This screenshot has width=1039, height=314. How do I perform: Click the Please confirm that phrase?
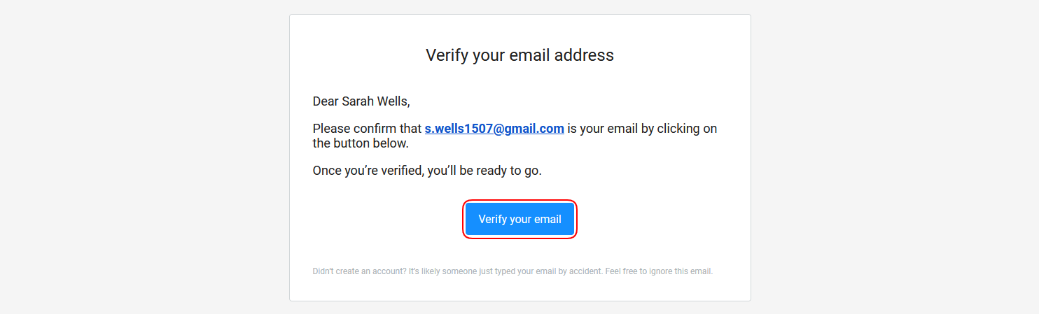367,129
